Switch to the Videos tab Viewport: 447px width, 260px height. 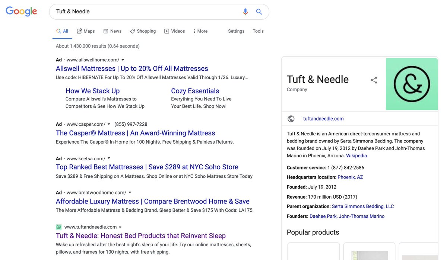point(175,31)
